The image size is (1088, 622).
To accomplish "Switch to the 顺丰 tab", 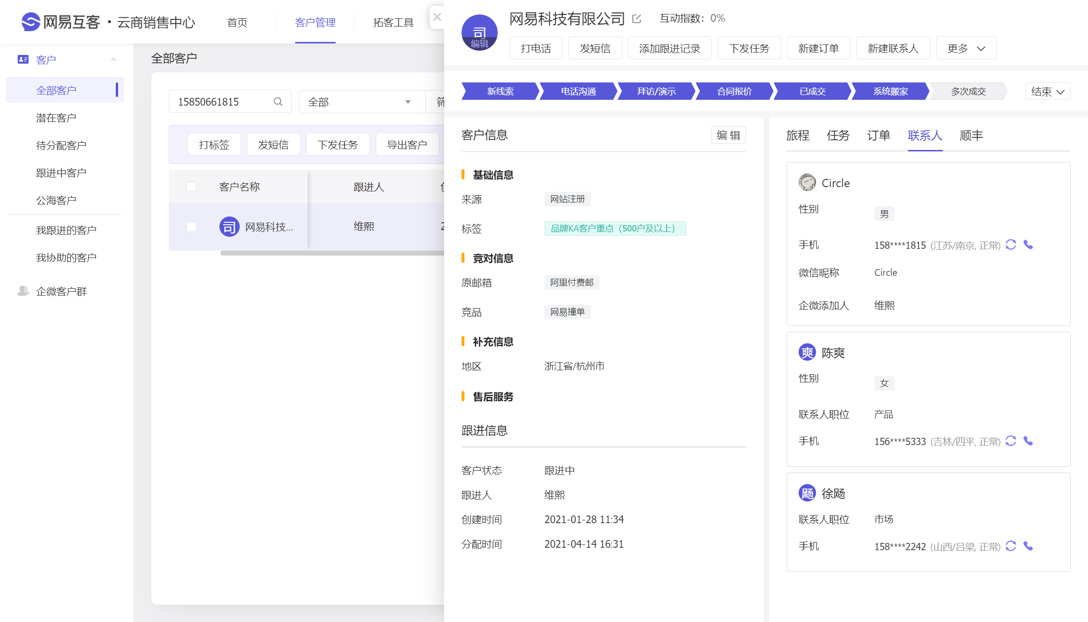I will 971,135.
